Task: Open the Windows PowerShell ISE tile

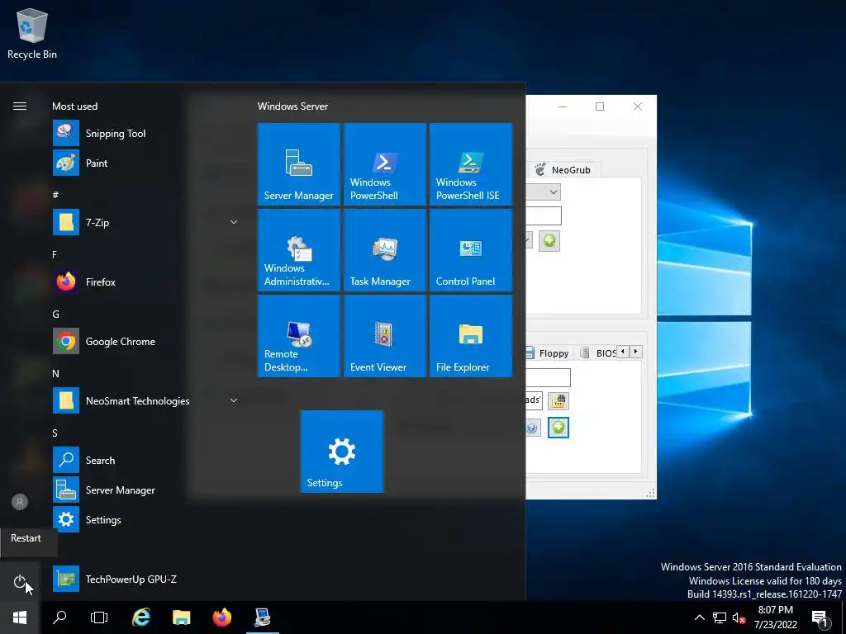Action: click(x=470, y=164)
